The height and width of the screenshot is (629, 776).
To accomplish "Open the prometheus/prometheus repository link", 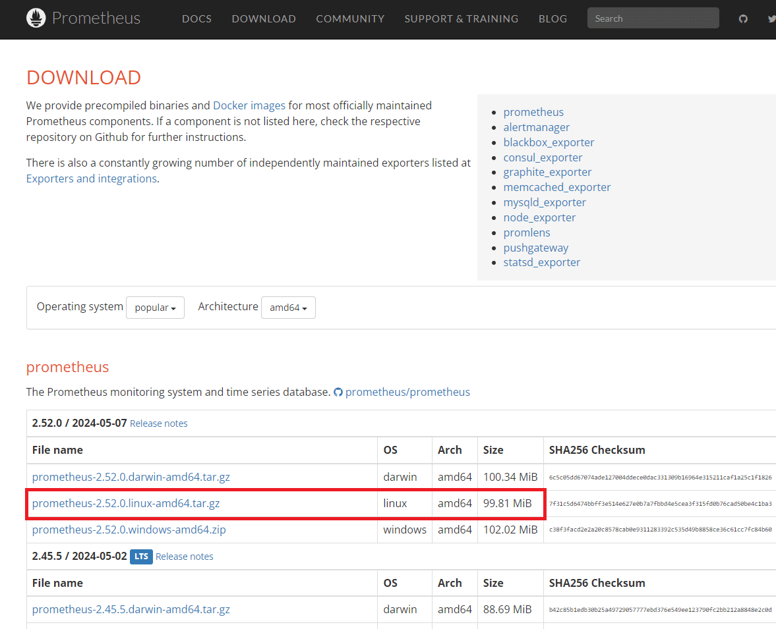I will coord(408,392).
